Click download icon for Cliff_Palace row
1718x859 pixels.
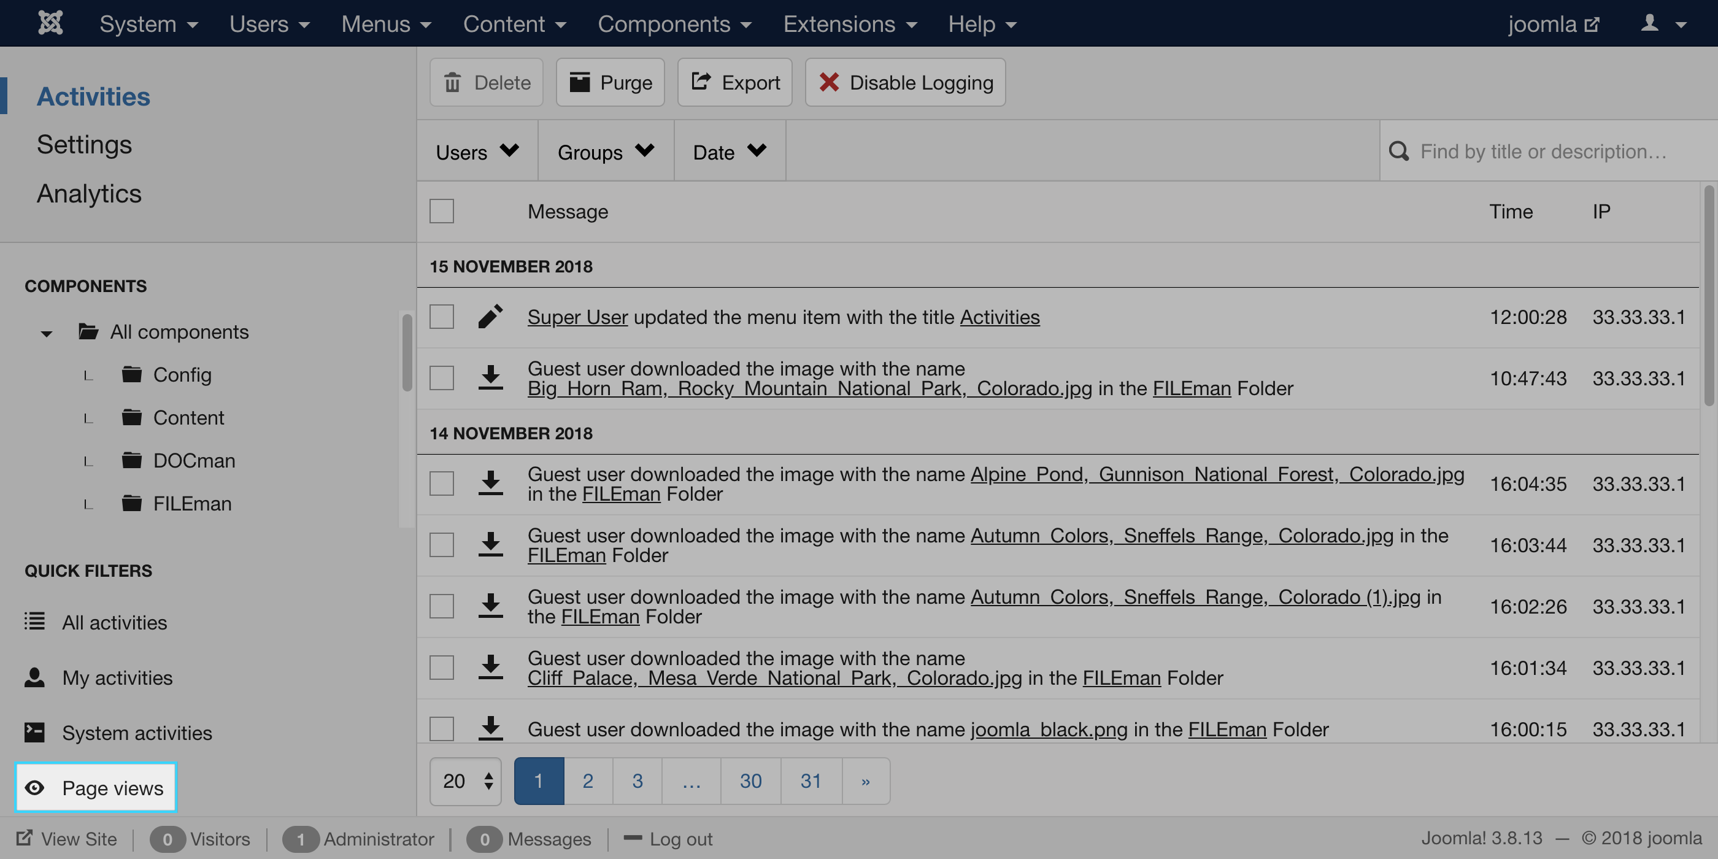click(x=491, y=668)
